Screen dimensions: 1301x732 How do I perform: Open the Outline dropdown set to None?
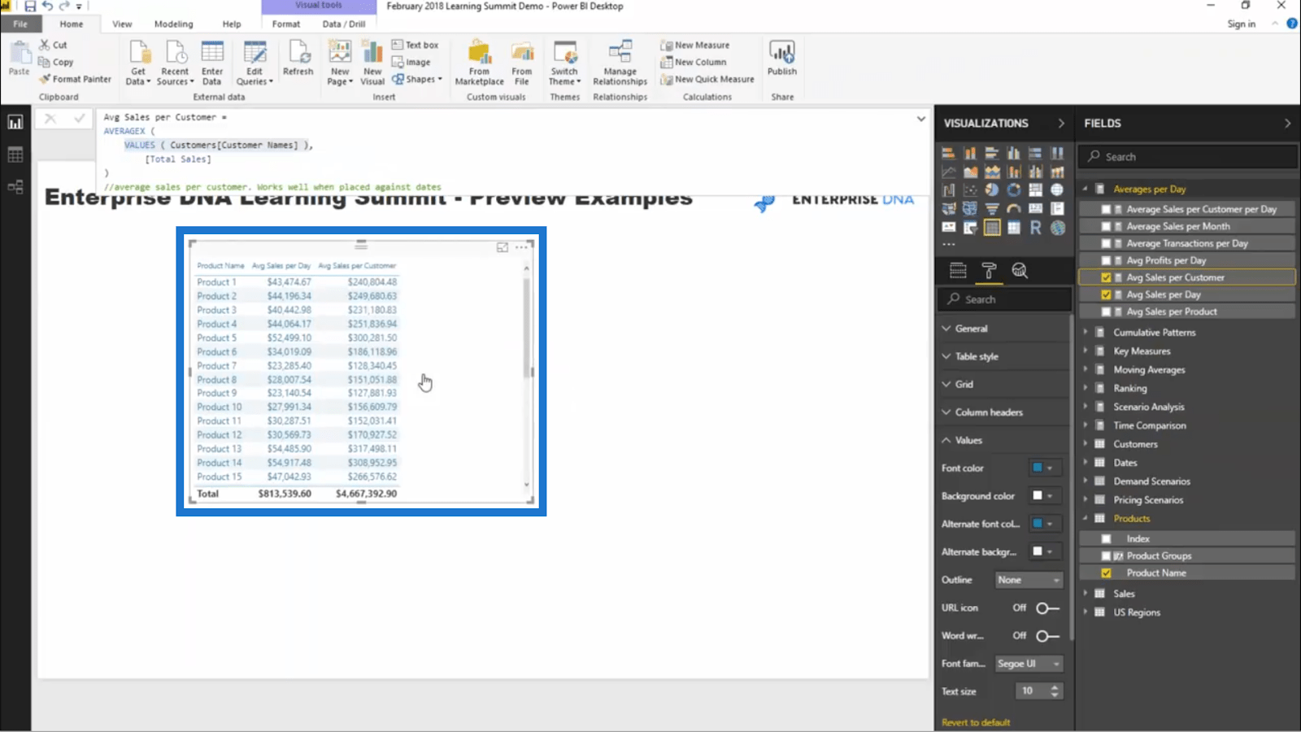click(x=1029, y=580)
